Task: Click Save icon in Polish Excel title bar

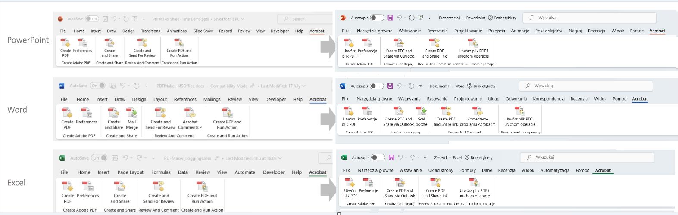Action: pos(391,157)
